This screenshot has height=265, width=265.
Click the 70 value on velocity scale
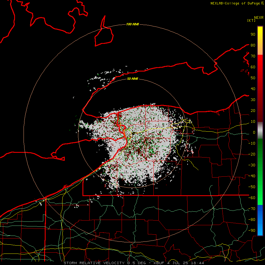pyautogui.click(x=253, y=56)
